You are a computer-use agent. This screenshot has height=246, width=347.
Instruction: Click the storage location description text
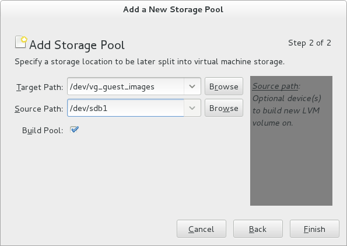point(150,62)
